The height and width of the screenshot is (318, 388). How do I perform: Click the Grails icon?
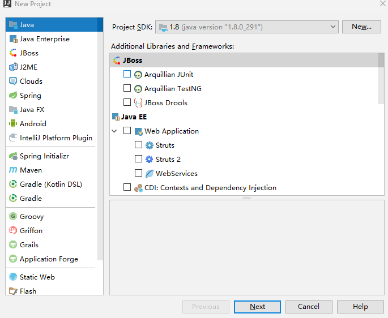pyautogui.click(x=13, y=244)
